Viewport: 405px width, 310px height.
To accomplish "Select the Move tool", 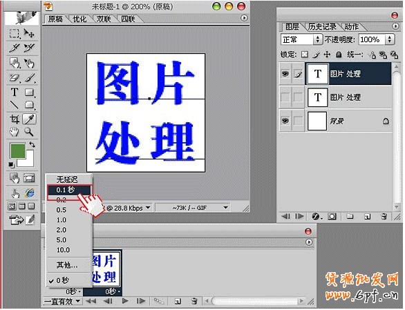I will [29, 34].
